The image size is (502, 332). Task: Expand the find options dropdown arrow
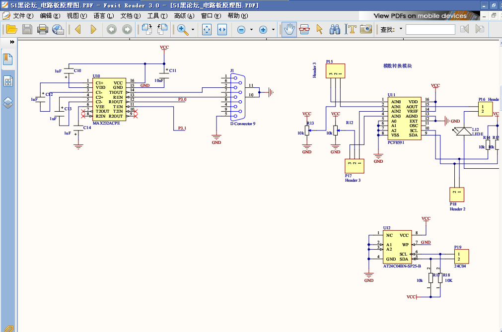click(401, 29)
